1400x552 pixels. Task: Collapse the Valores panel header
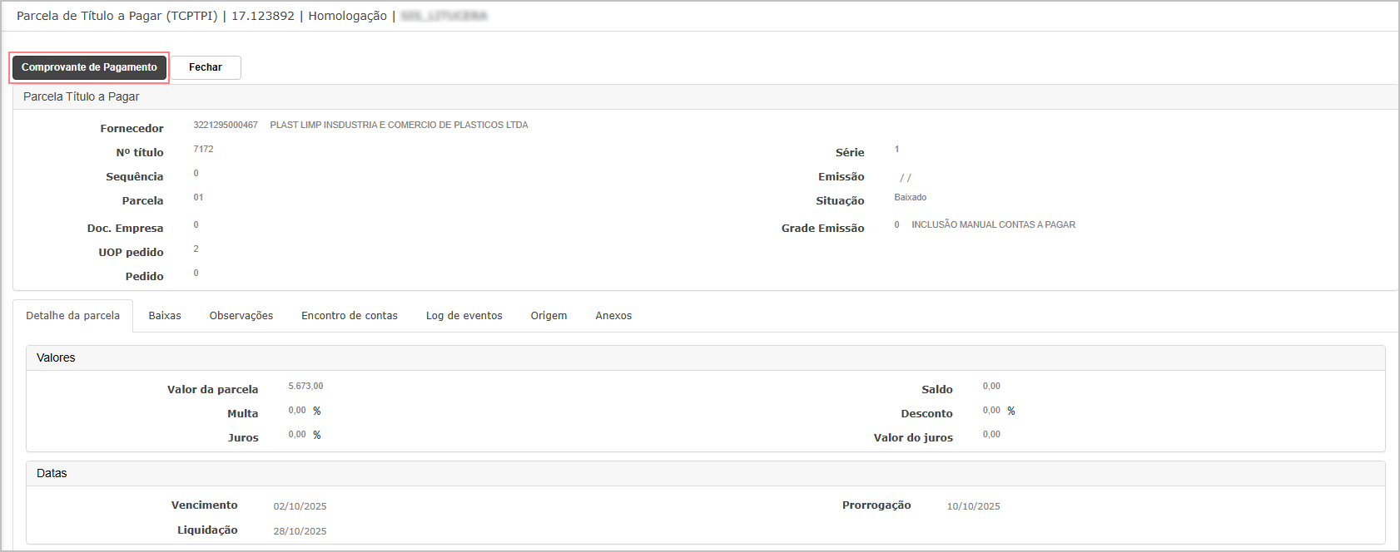click(x=56, y=358)
